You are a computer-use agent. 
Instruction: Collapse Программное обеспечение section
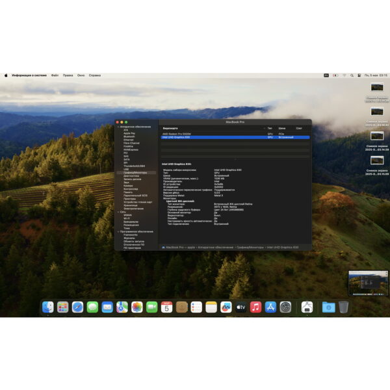[118, 231]
